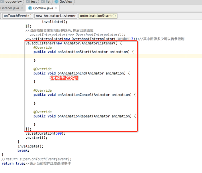
Task: Click the @Override above onAnimationEnd
Action: [x=42, y=69]
